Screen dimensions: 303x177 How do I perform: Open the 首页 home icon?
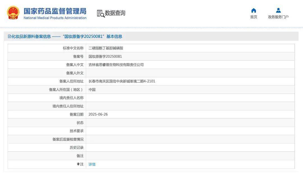(x=254, y=10)
